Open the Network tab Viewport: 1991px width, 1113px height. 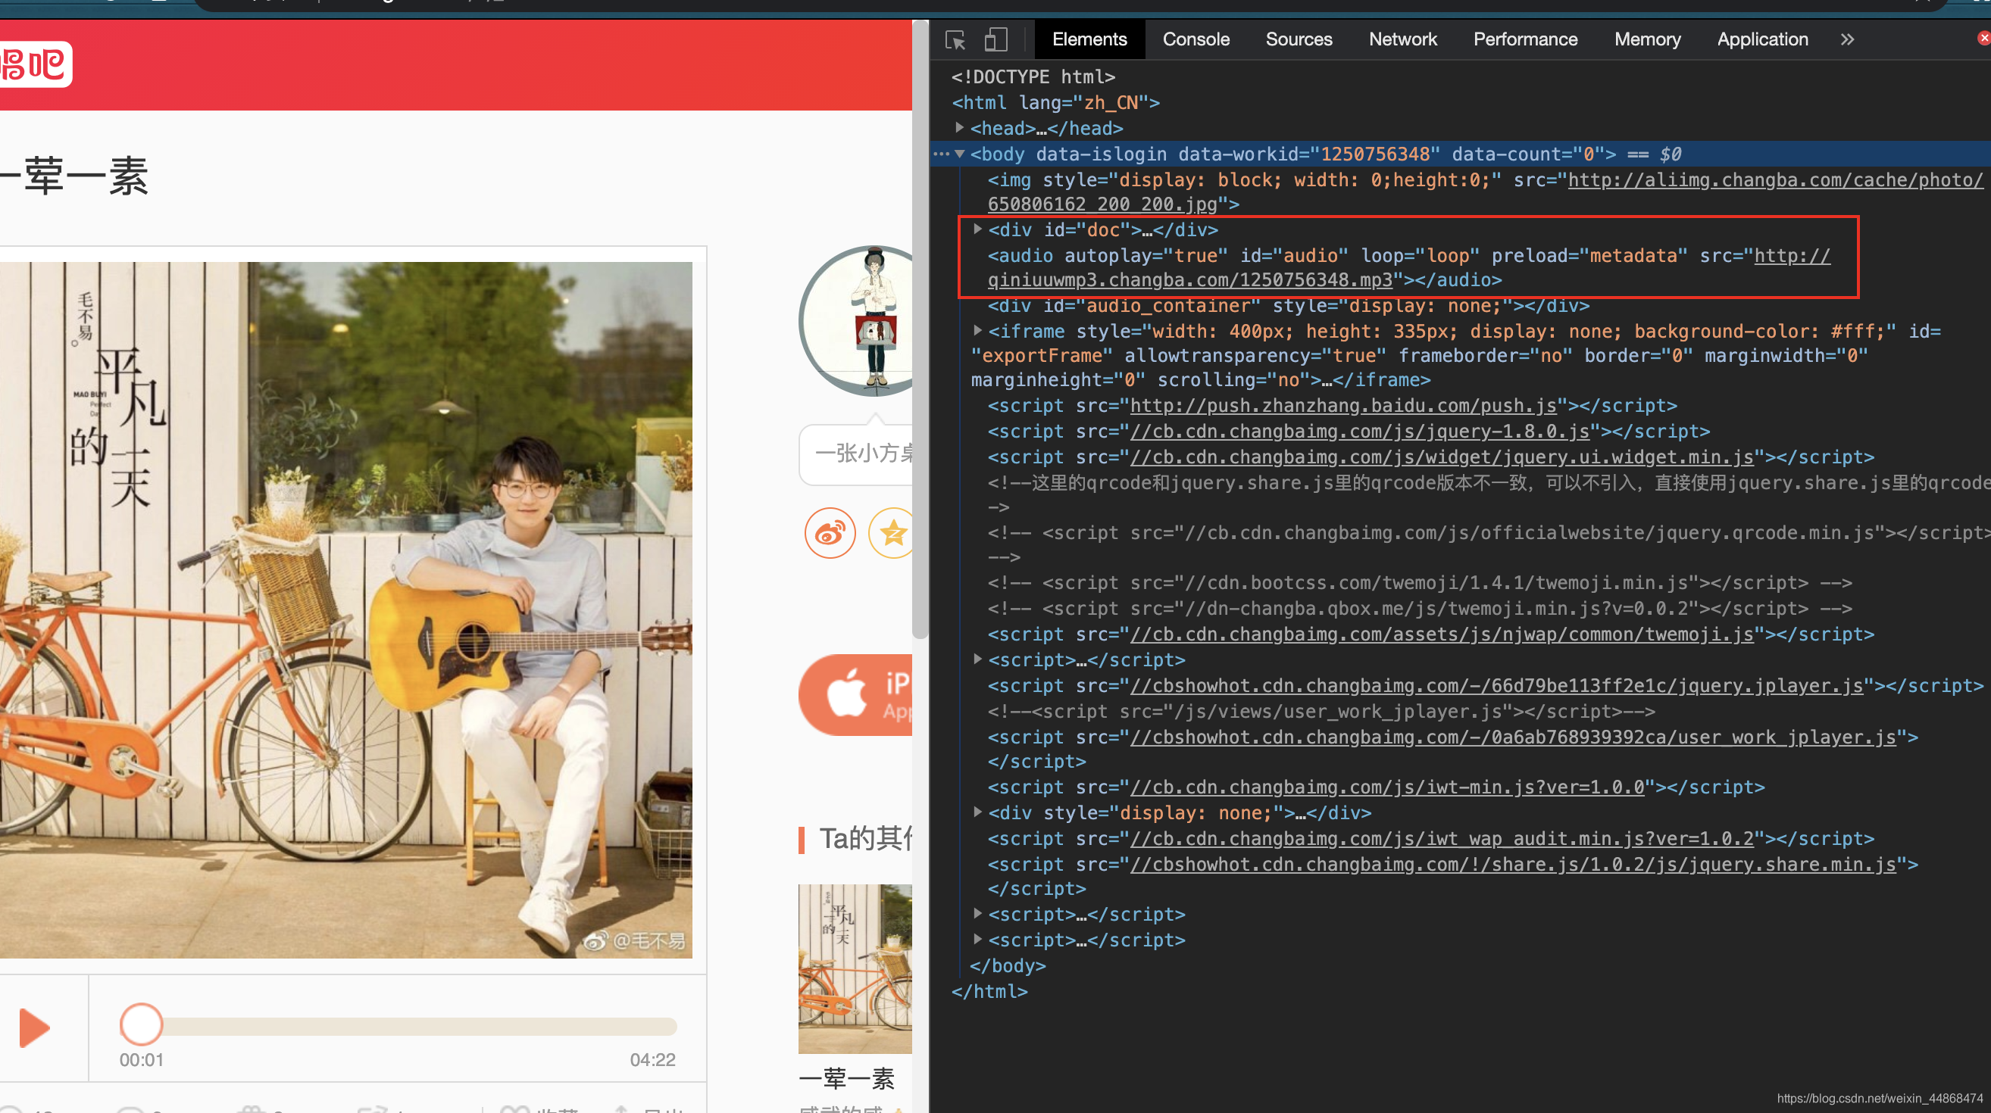pyautogui.click(x=1402, y=39)
